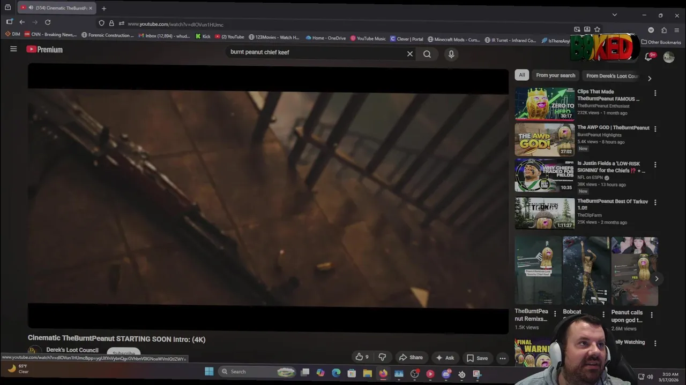686x385 pixels.
Task: Go back with the browser back arrow
Action: point(22,22)
